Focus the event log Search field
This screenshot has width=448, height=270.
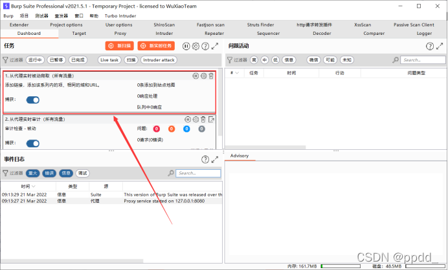[x=198, y=173]
